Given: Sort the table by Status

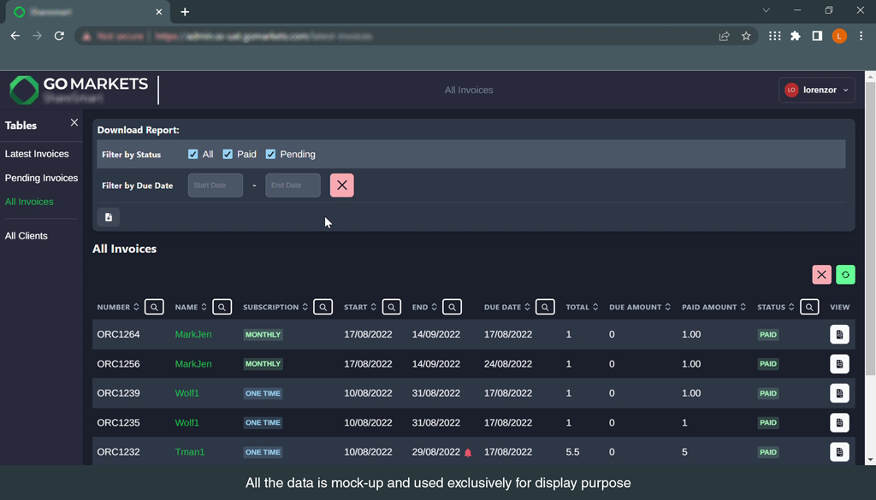Looking at the screenshot, I should pyautogui.click(x=791, y=307).
